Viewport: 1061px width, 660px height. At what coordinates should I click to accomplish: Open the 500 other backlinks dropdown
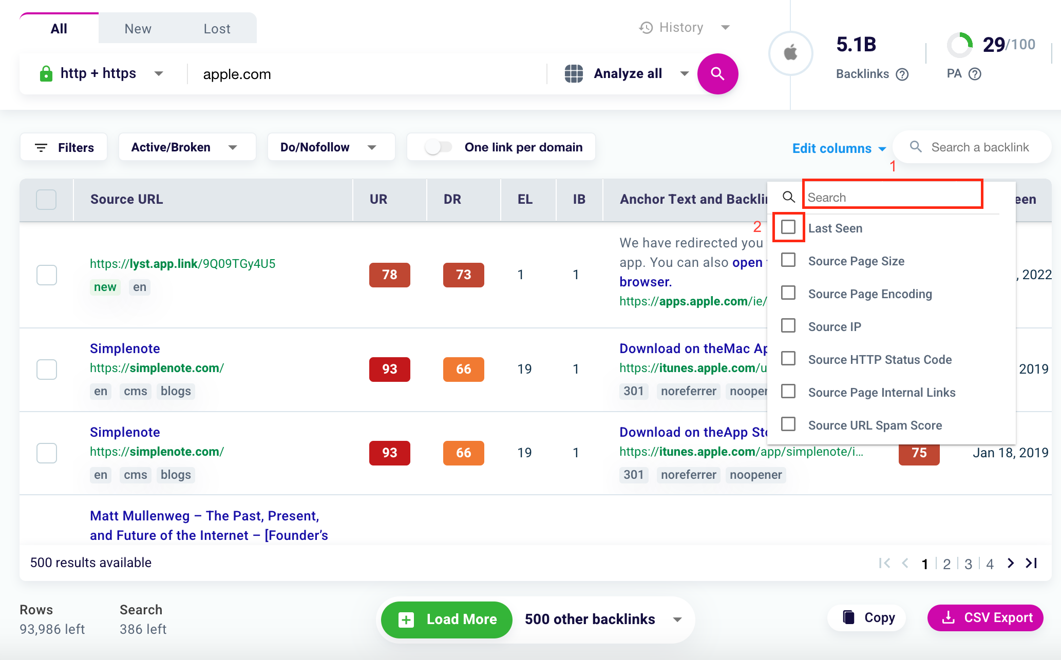pyautogui.click(x=677, y=619)
